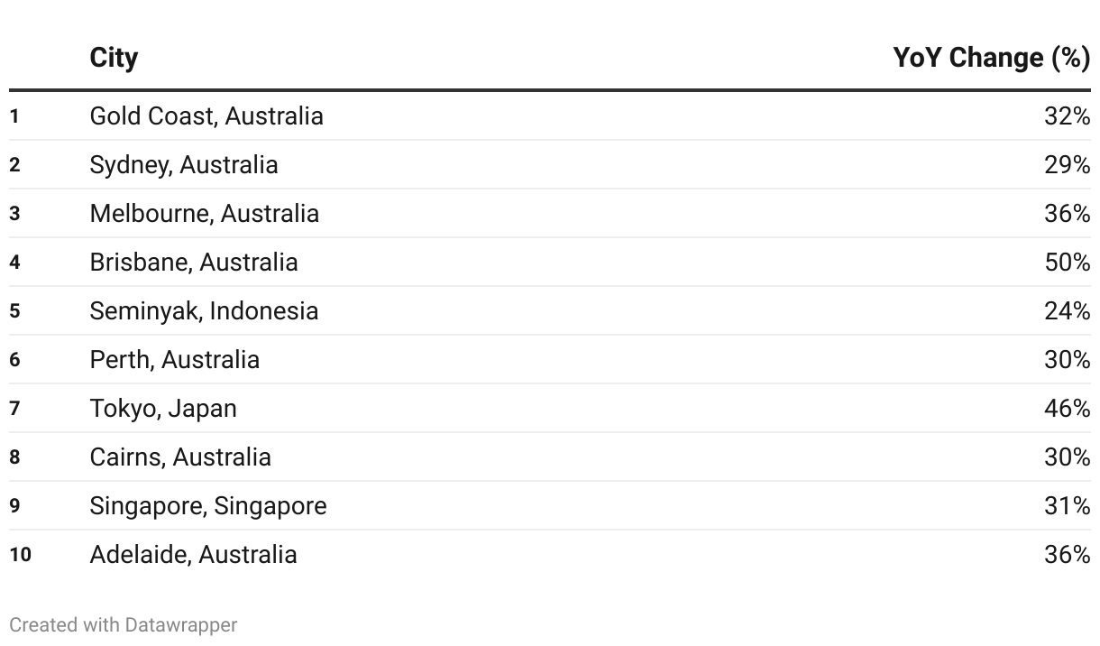Select the Perth, Australia entry

click(x=175, y=359)
